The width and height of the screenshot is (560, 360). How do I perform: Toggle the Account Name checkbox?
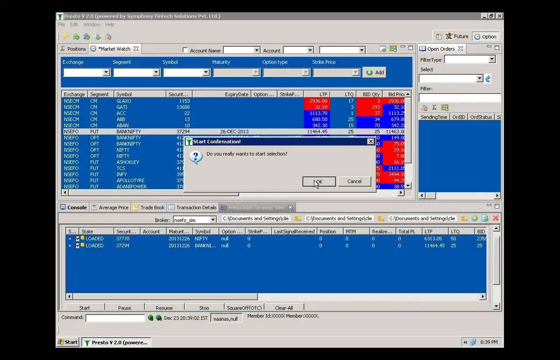(x=185, y=50)
